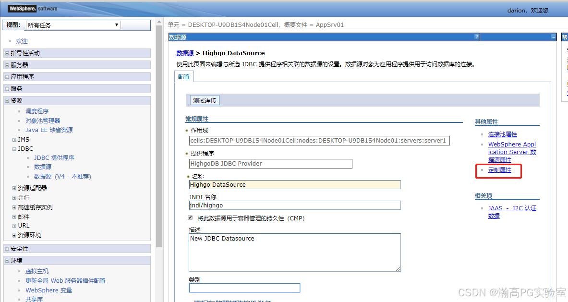This screenshot has width=568, height=302.
Task: Click the 数据源 panel title bar text
Action: (x=178, y=37)
